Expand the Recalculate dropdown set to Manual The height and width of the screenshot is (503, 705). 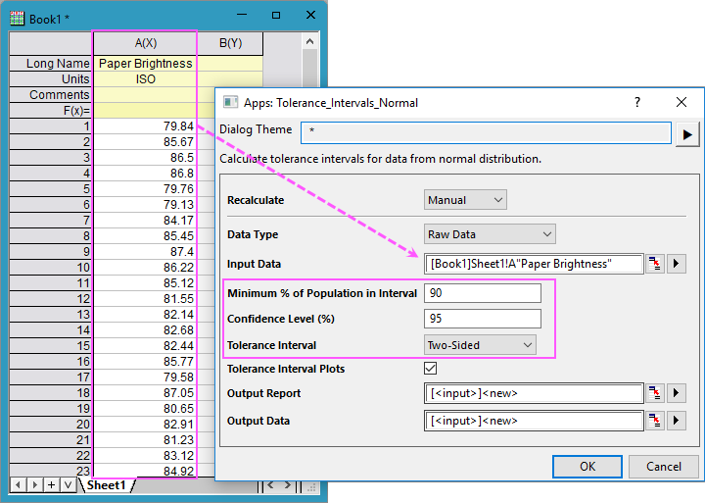point(466,200)
